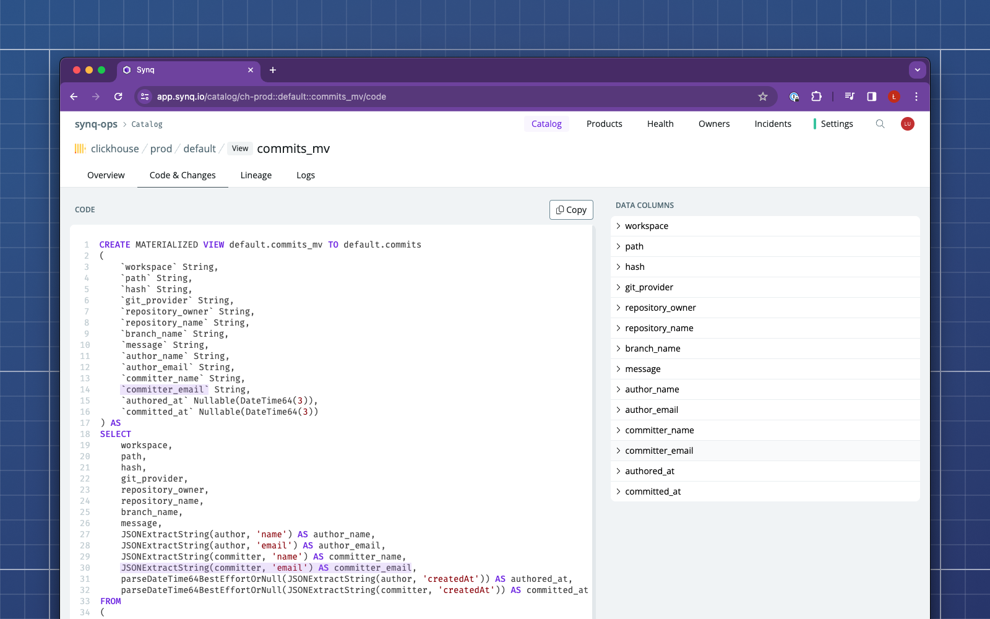The image size is (990, 619).
Task: Open the Health nav item
Action: coord(660,124)
